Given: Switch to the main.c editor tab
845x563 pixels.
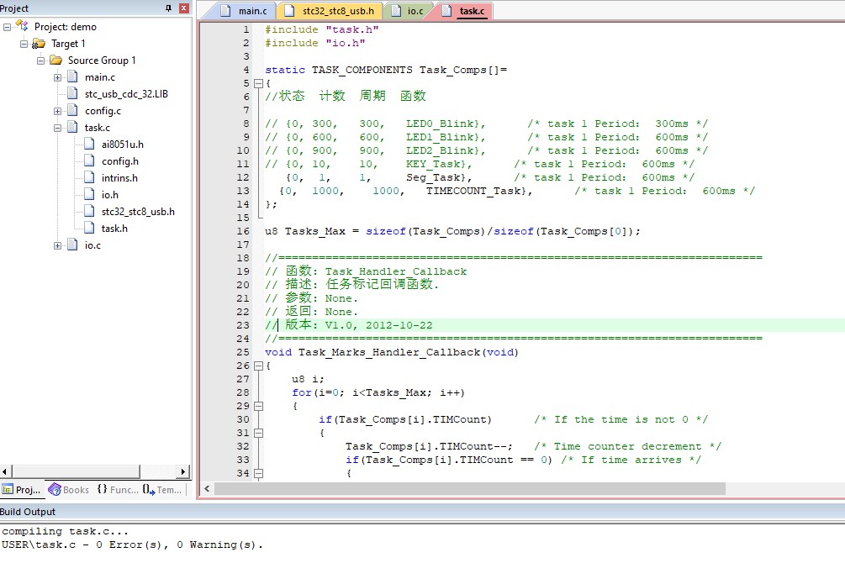Looking at the screenshot, I should pyautogui.click(x=246, y=12).
